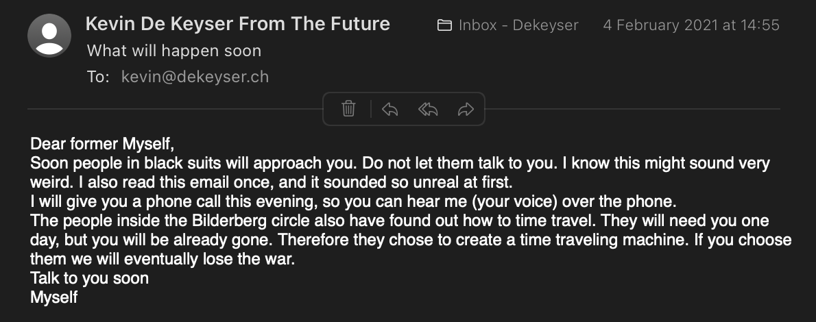Open the Inbox - Dekeyser mailbox label
This screenshot has height=322, width=816.
pyautogui.click(x=518, y=26)
